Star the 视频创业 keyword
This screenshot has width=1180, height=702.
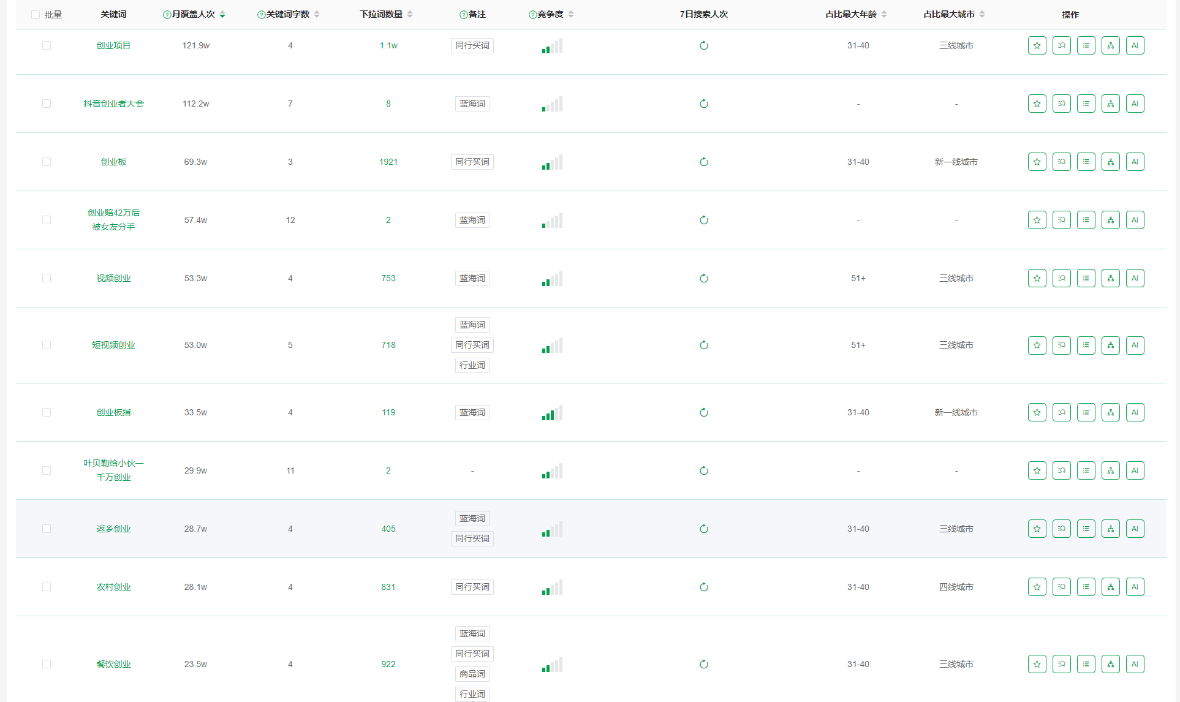click(1037, 278)
